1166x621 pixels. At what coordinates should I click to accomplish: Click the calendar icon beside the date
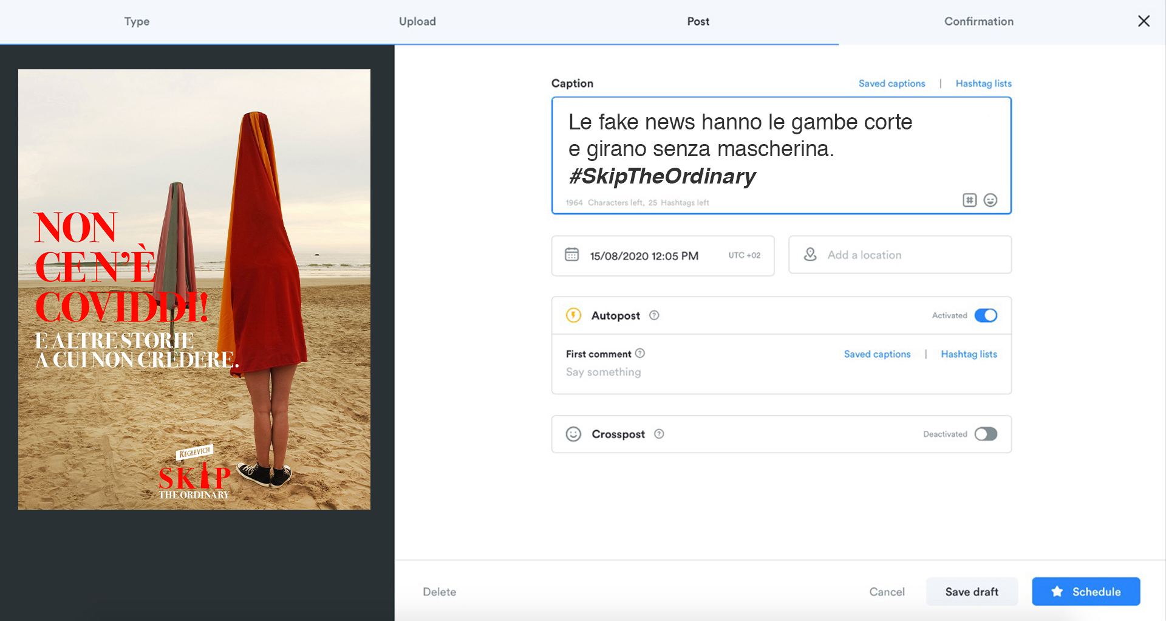click(572, 255)
